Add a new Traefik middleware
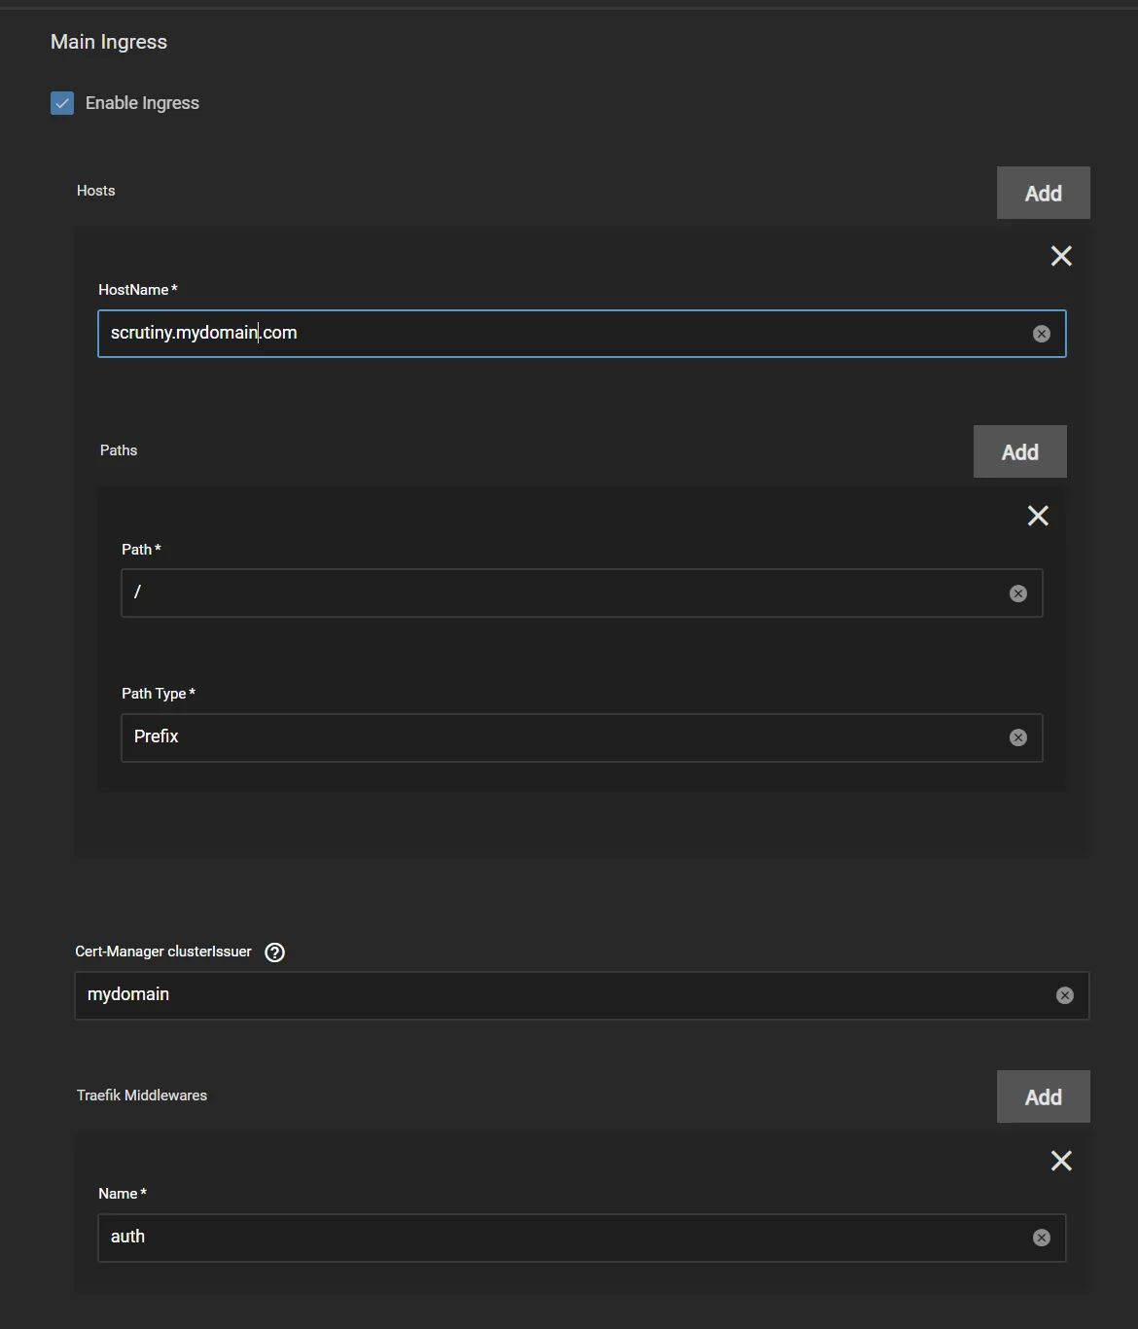 point(1043,1096)
